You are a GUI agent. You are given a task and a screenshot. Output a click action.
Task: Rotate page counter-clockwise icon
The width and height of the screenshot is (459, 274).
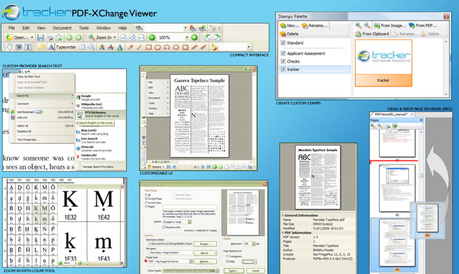(x=208, y=37)
